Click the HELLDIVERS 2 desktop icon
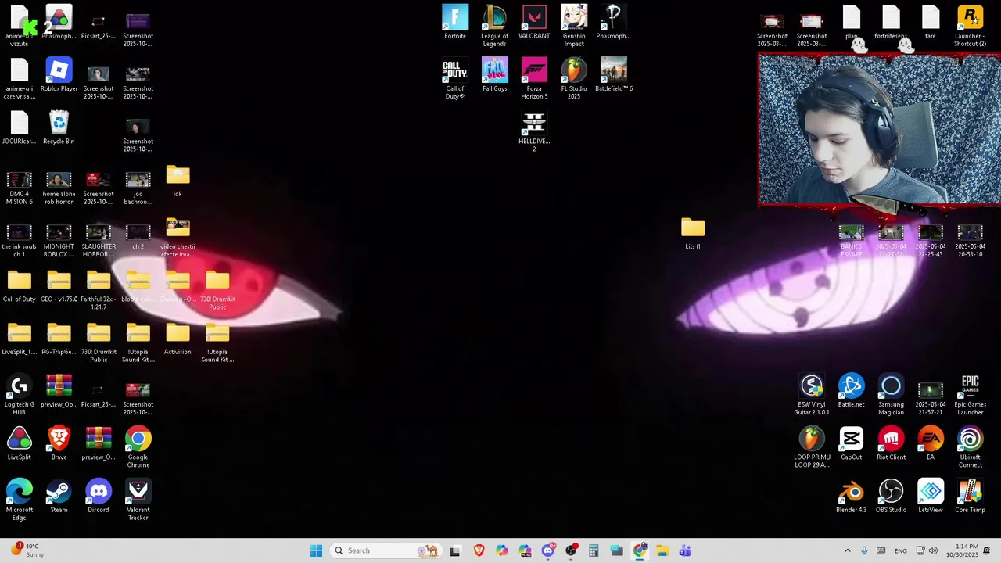Viewport: 1001px width, 563px height. click(x=534, y=131)
